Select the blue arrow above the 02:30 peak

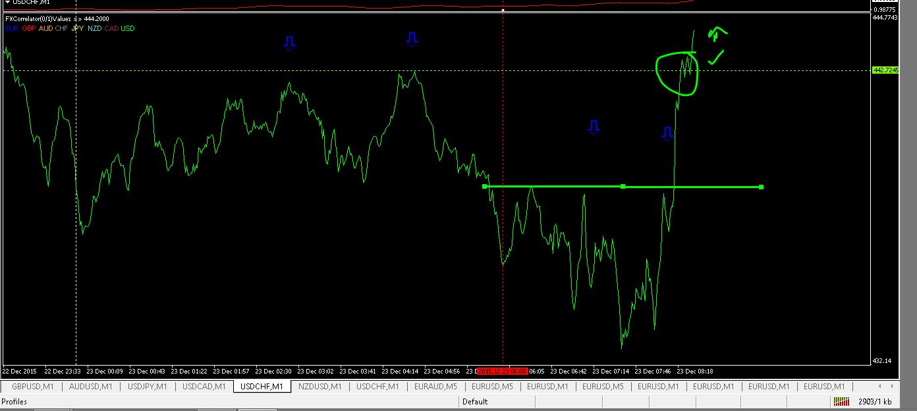pyautogui.click(x=289, y=43)
